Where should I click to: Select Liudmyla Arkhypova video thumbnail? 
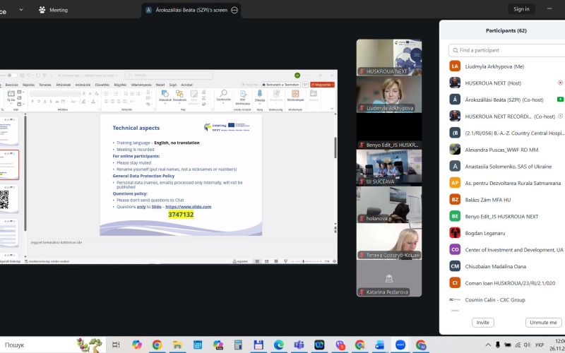388,94
